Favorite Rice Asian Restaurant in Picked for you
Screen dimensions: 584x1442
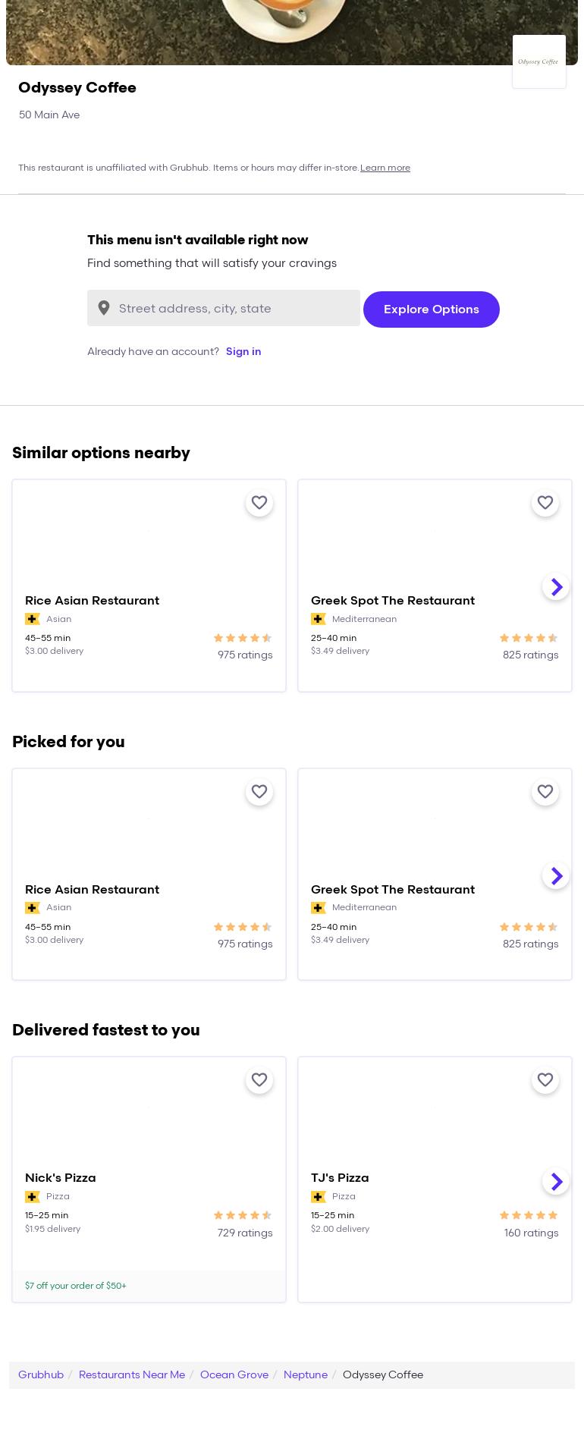click(259, 792)
